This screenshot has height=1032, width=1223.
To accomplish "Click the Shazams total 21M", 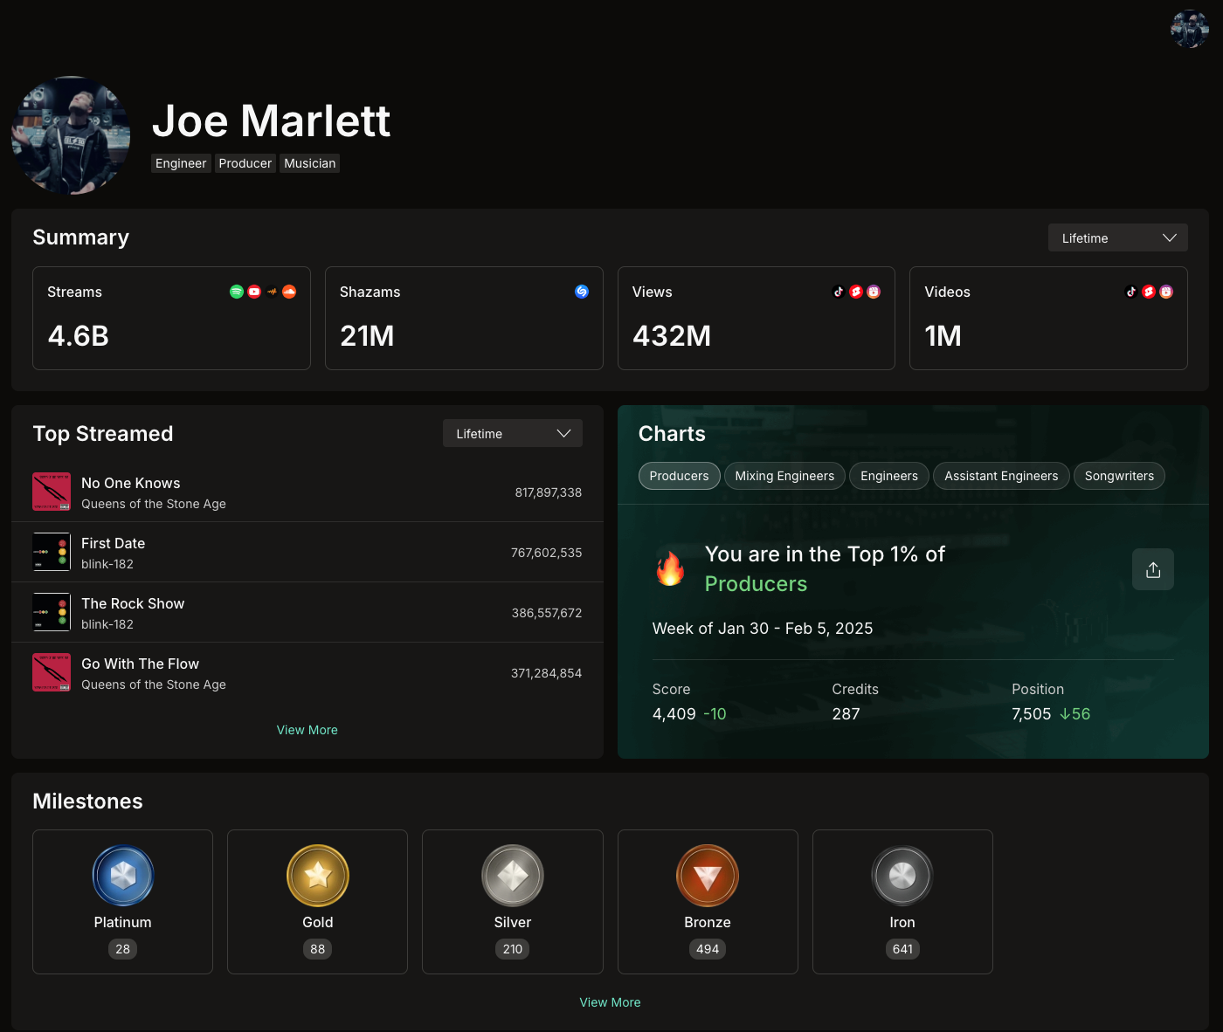I will (367, 336).
